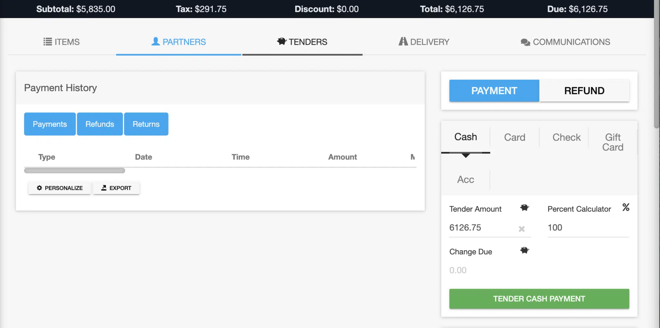660x328 pixels.
Task: Select the Gift Card tab
Action: click(613, 142)
